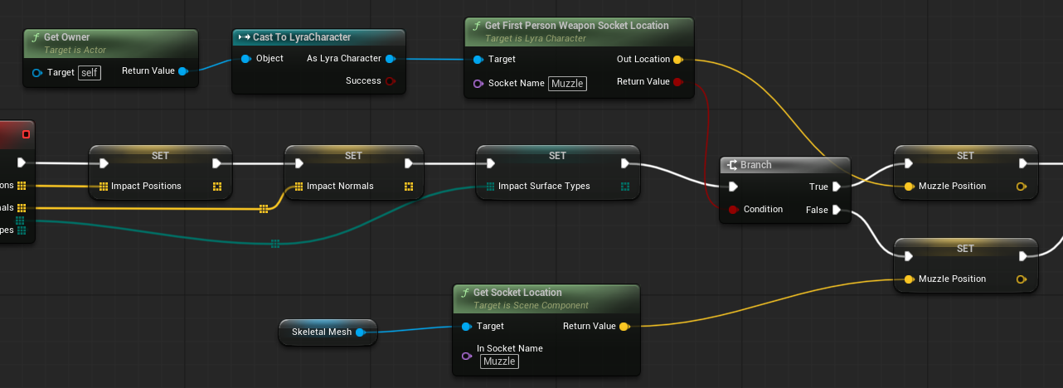Click the True execution pin on Branch

click(837, 187)
